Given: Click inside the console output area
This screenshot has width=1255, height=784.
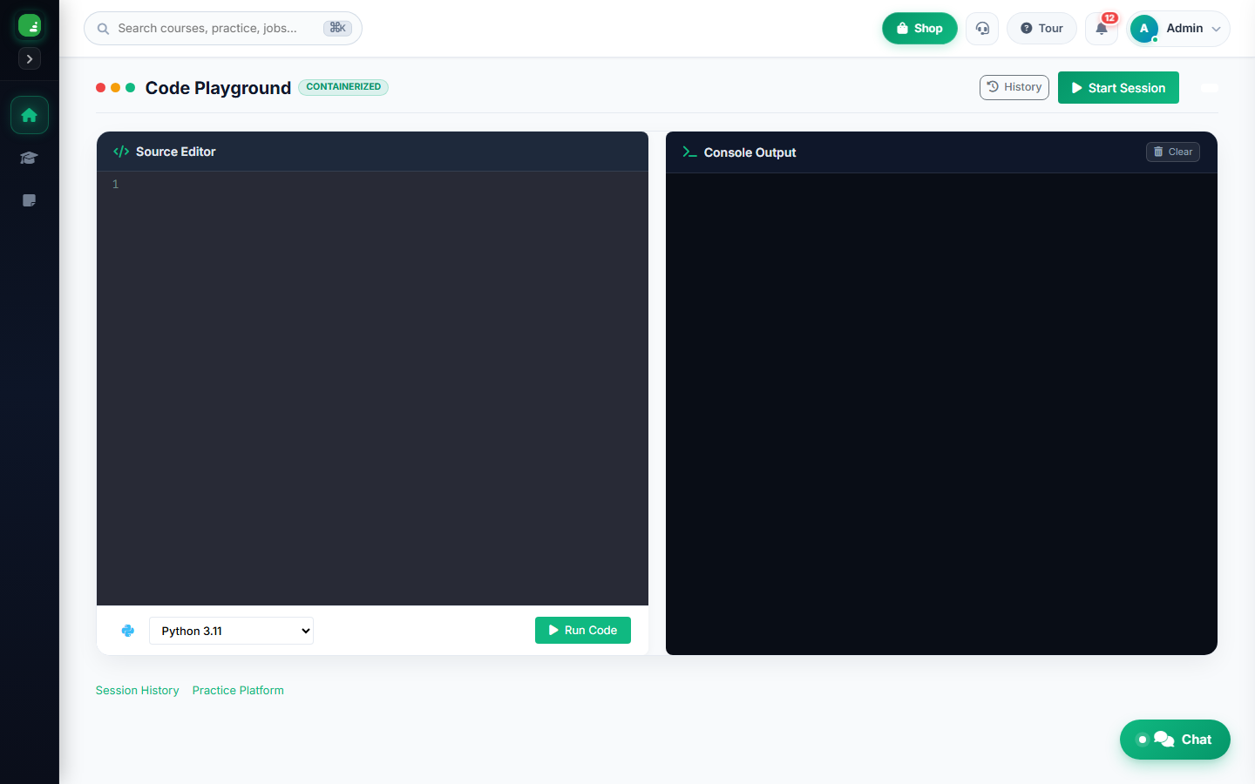Looking at the screenshot, I should pos(941,414).
